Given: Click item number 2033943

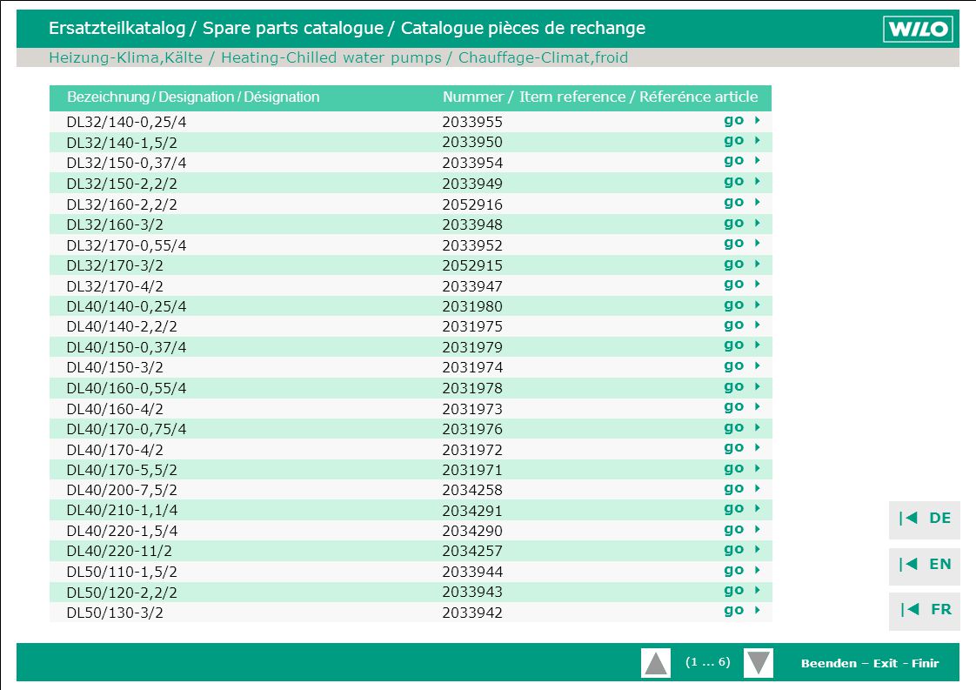Looking at the screenshot, I should click(x=472, y=592).
